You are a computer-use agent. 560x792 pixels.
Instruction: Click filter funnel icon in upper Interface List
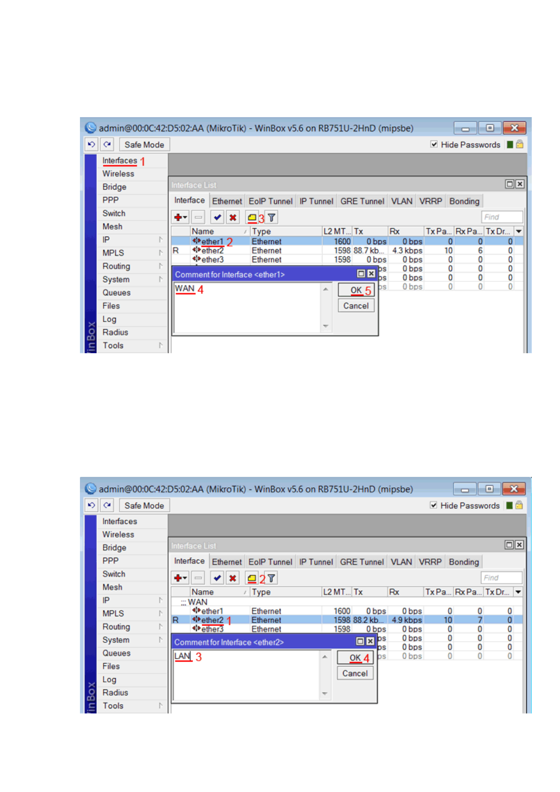pyautogui.click(x=272, y=217)
